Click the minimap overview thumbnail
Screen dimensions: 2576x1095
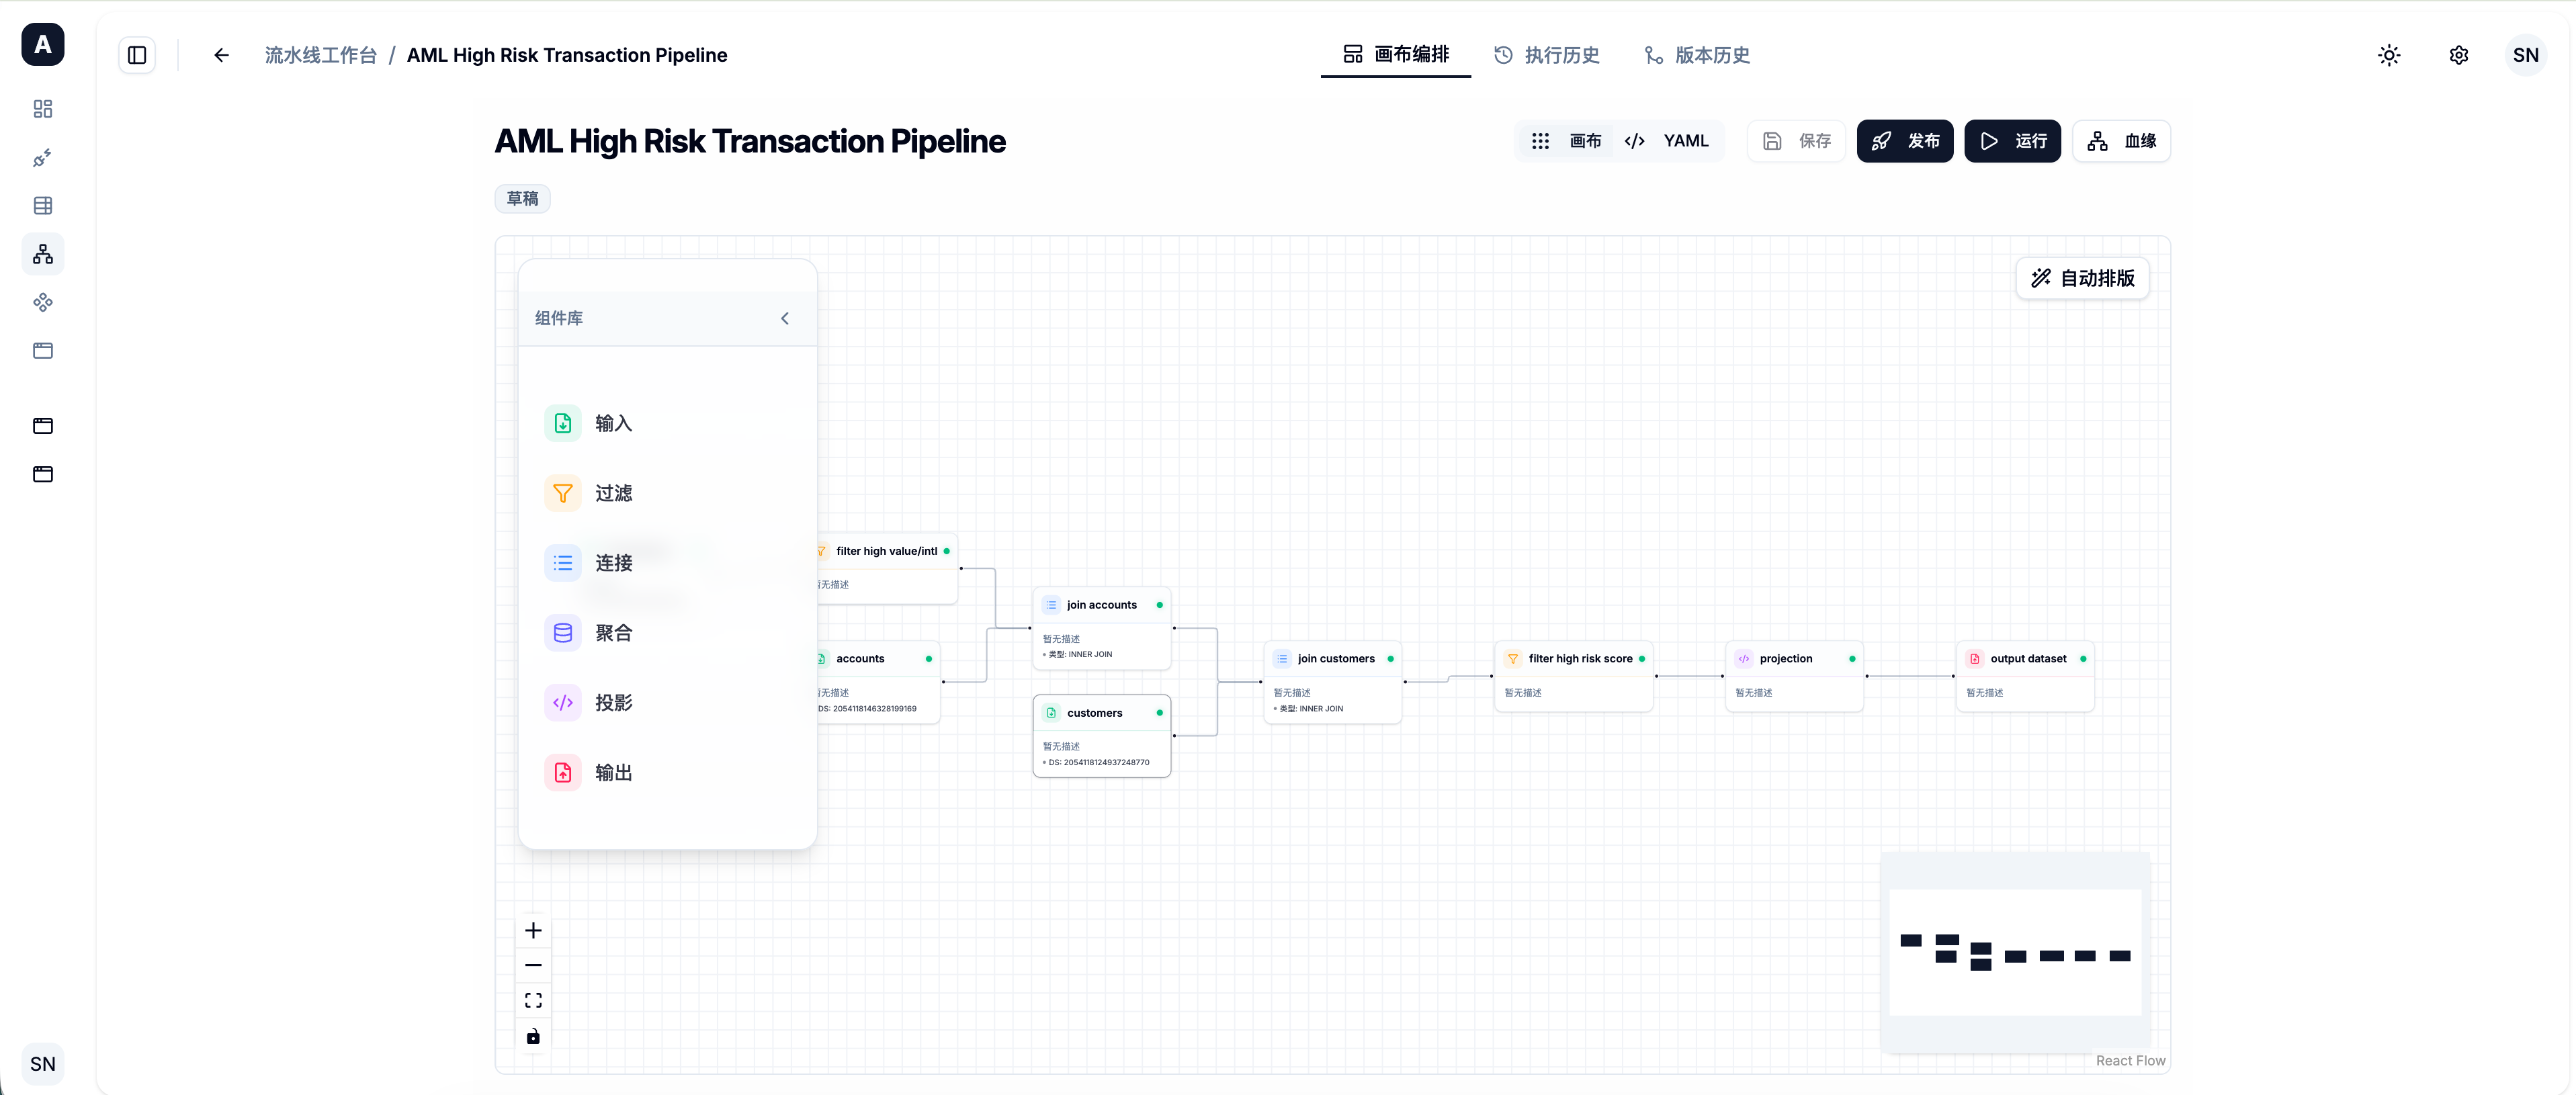pos(2015,952)
